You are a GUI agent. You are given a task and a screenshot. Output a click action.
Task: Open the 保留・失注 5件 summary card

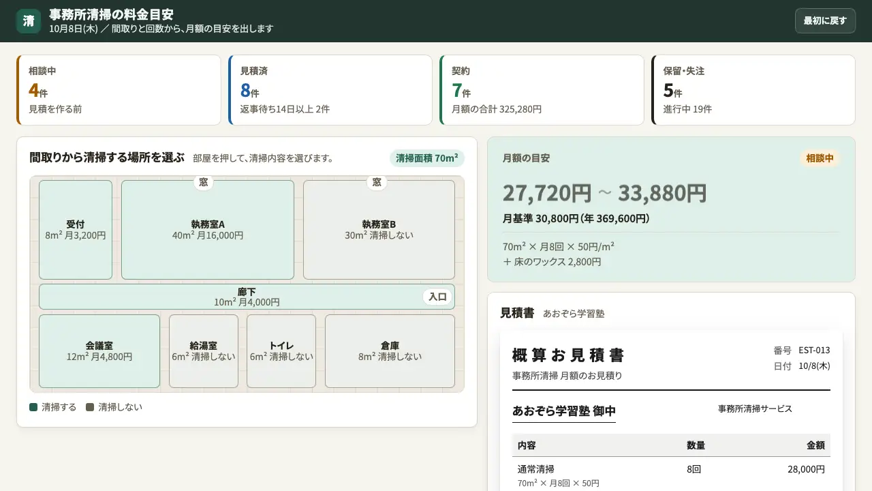[x=753, y=90]
